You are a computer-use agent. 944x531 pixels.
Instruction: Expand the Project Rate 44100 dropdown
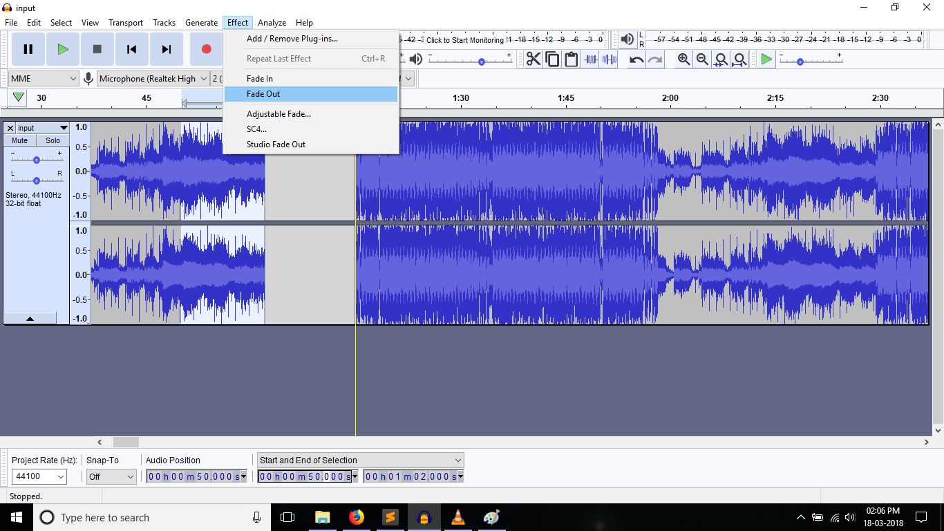61,476
